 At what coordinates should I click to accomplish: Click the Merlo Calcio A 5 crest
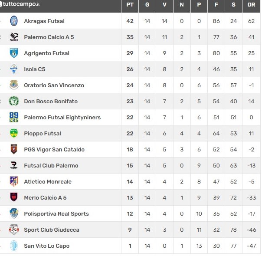click(14, 197)
